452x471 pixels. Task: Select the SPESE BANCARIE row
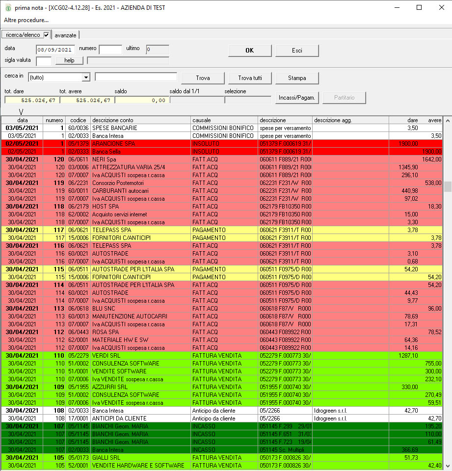(x=222, y=128)
